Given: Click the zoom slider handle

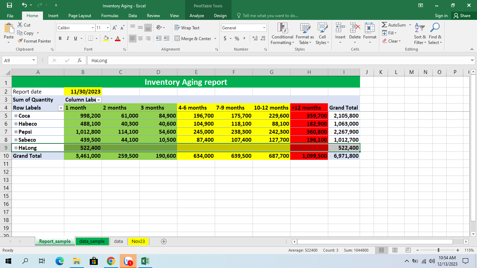Looking at the screenshot, I should pos(438,250).
